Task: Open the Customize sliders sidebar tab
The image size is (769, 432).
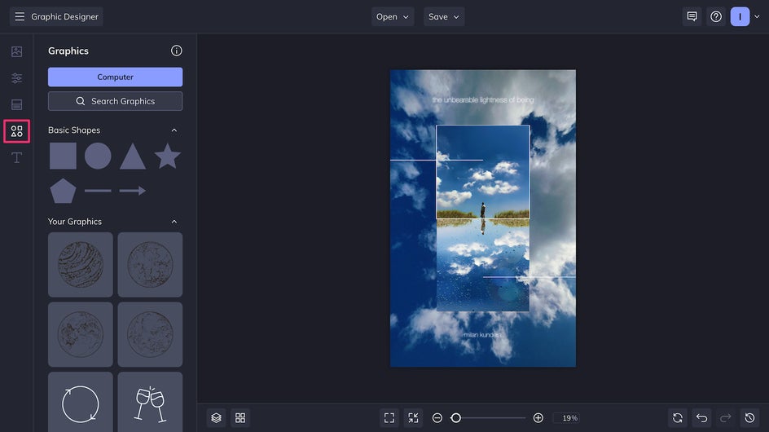Action: 16,78
